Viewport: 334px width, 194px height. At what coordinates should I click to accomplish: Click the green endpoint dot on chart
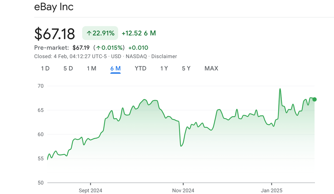pyautogui.click(x=314, y=99)
